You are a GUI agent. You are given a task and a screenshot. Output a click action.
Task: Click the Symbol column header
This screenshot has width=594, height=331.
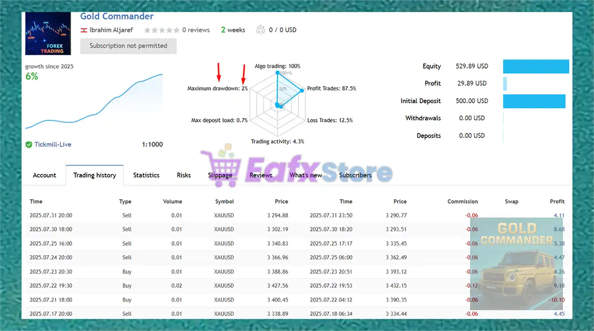[x=225, y=201]
